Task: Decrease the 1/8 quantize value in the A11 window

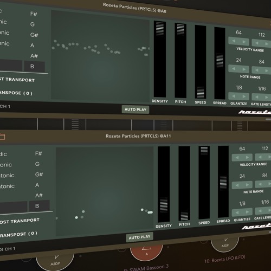Action: click(237, 212)
